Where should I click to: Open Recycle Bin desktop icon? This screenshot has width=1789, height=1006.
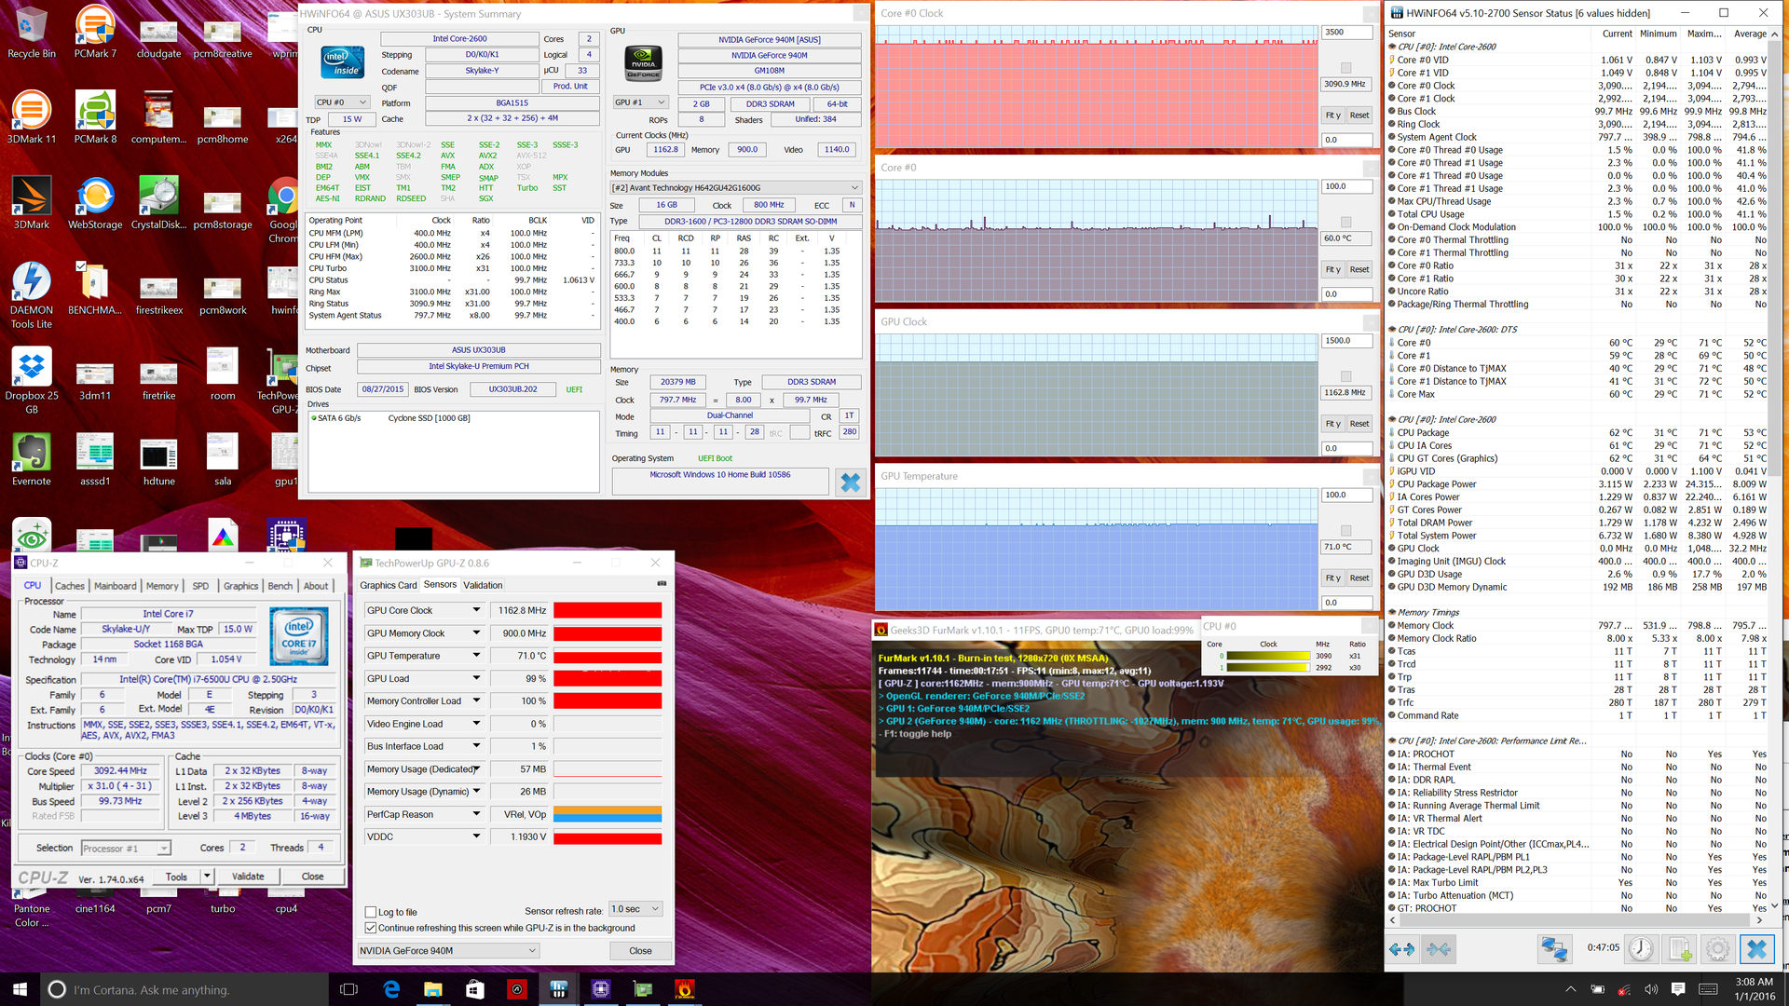(32, 34)
